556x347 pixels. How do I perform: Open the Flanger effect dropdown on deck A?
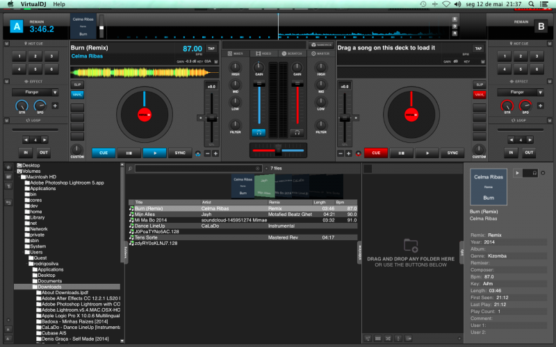[35, 92]
